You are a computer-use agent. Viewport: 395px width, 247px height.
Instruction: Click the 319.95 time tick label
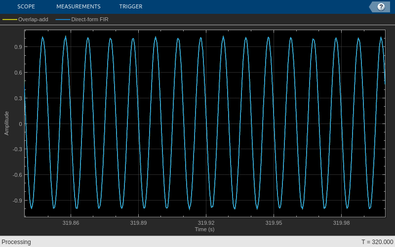tap(274, 223)
